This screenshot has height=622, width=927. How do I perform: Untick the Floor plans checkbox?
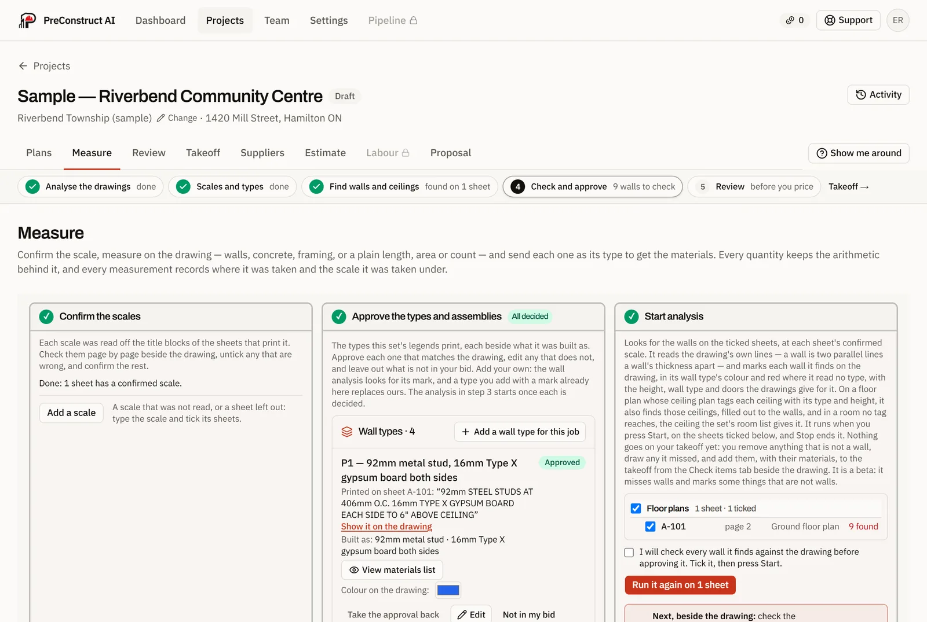[x=636, y=509]
